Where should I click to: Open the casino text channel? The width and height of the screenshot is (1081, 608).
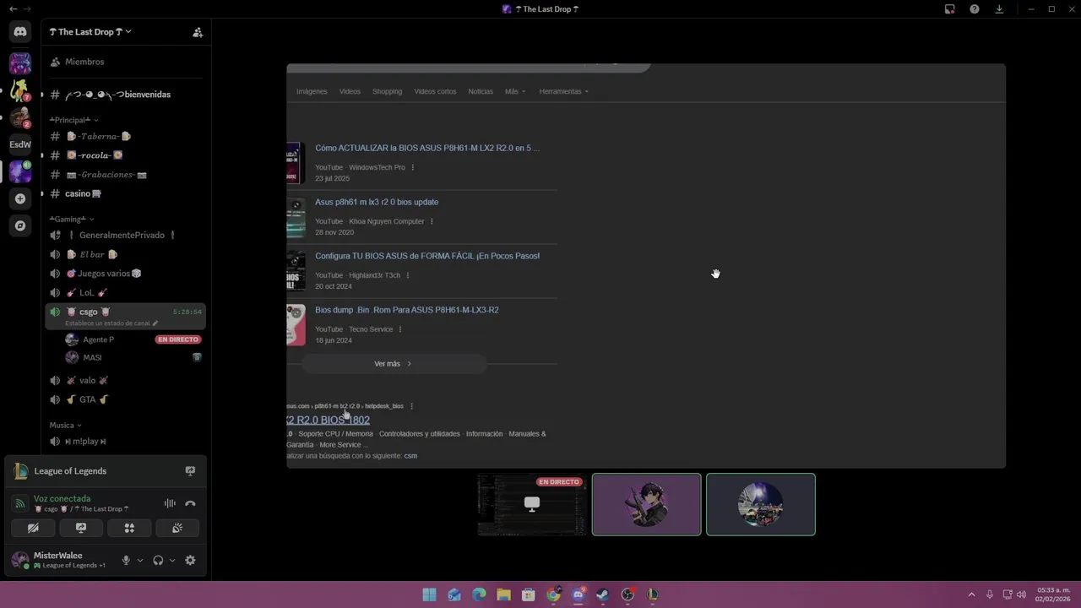pos(124,193)
